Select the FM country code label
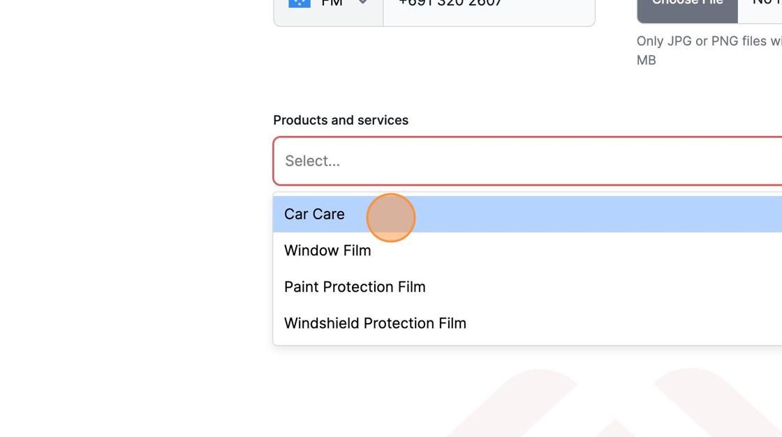Viewport: 782px width, 437px height. tap(332, 3)
